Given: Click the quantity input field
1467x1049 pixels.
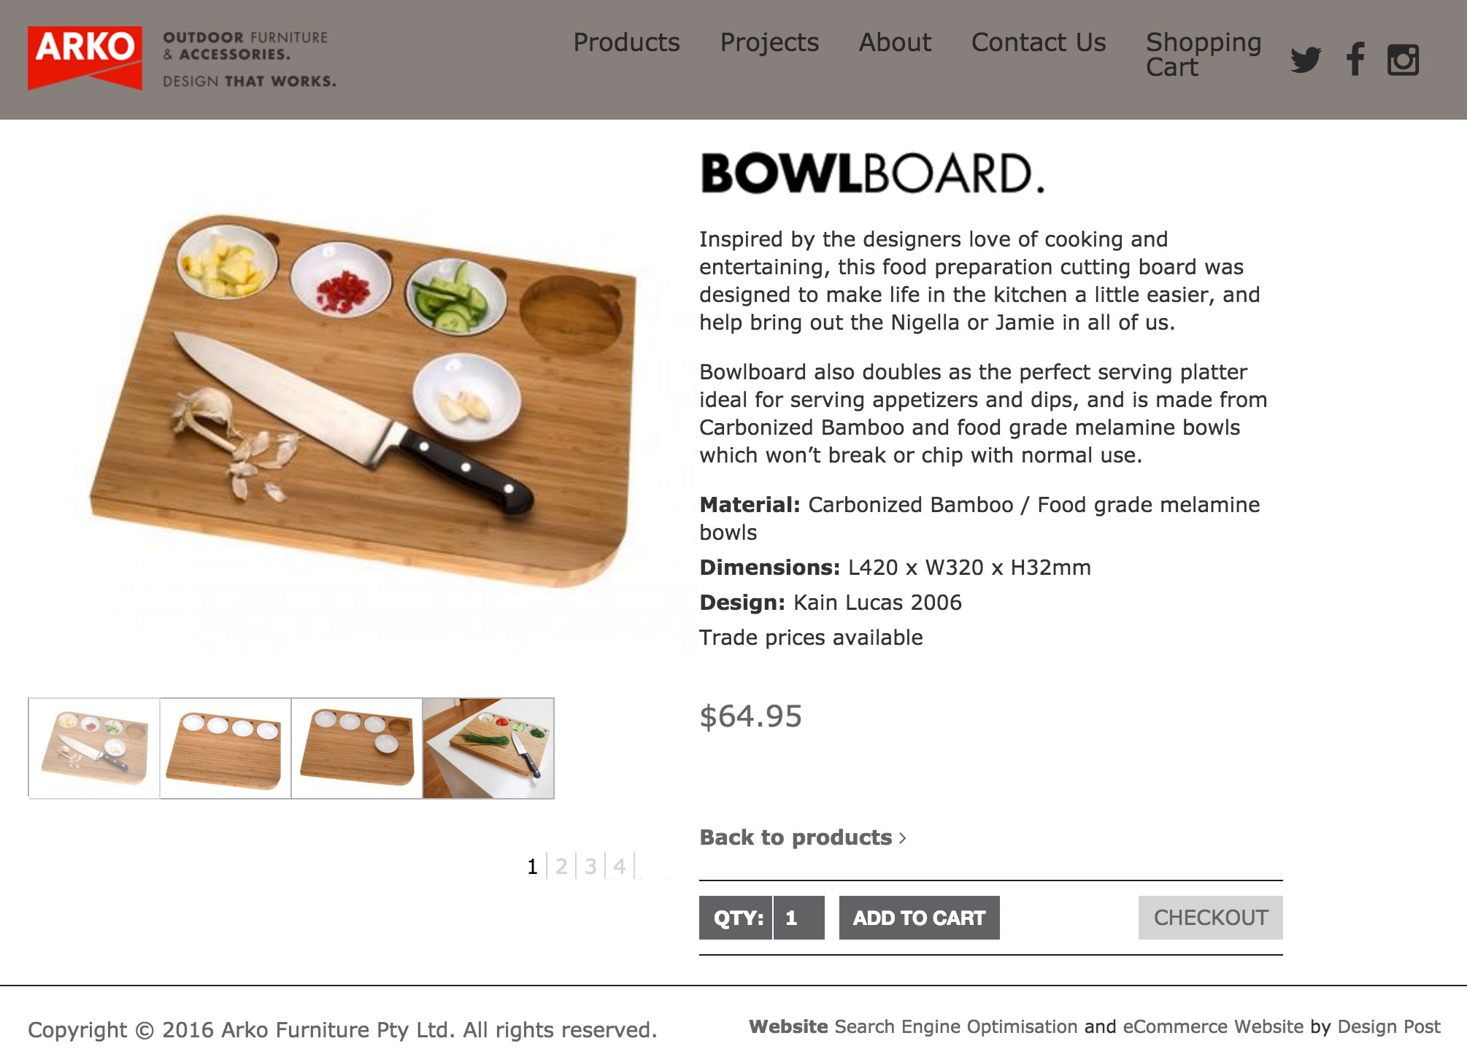Looking at the screenshot, I should (799, 918).
